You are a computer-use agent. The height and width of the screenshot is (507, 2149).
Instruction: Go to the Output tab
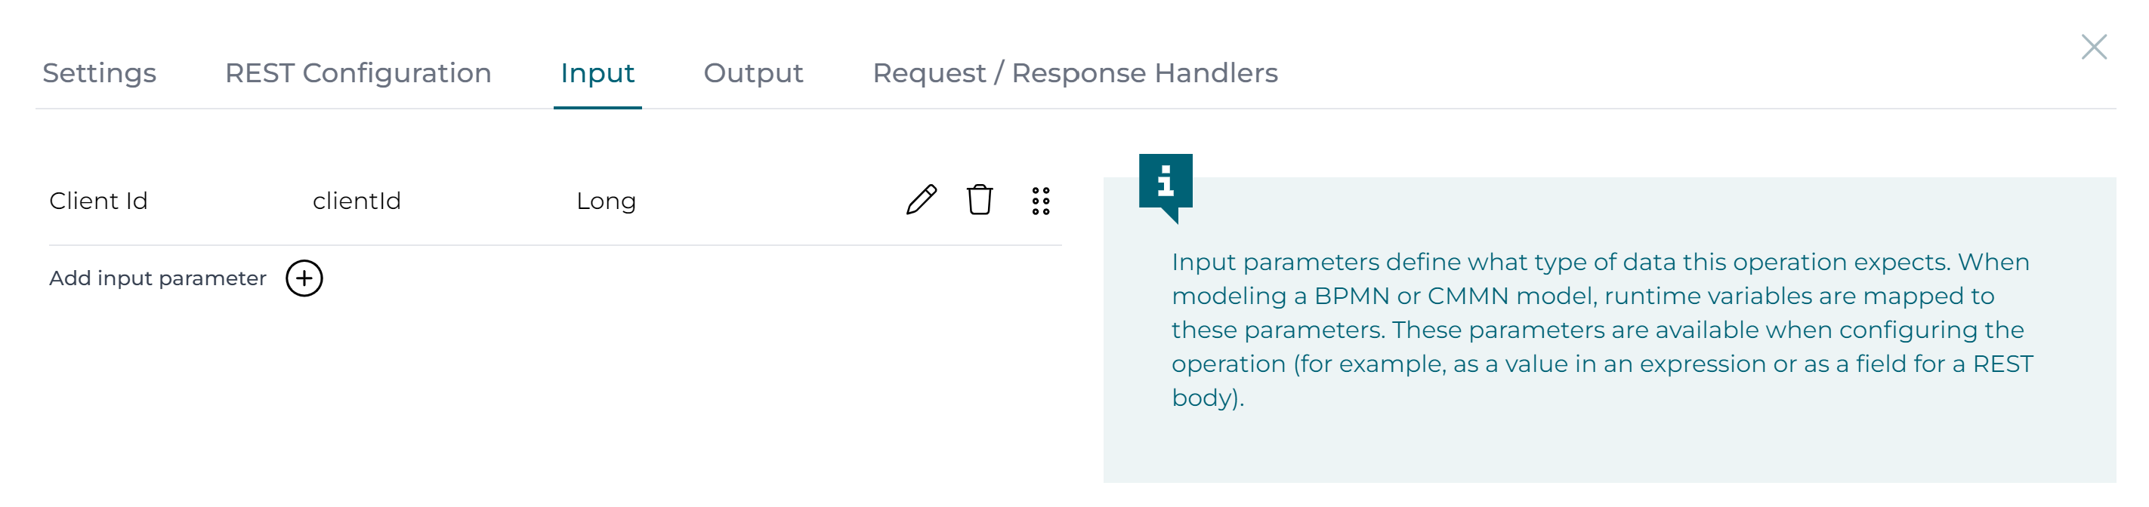click(753, 73)
